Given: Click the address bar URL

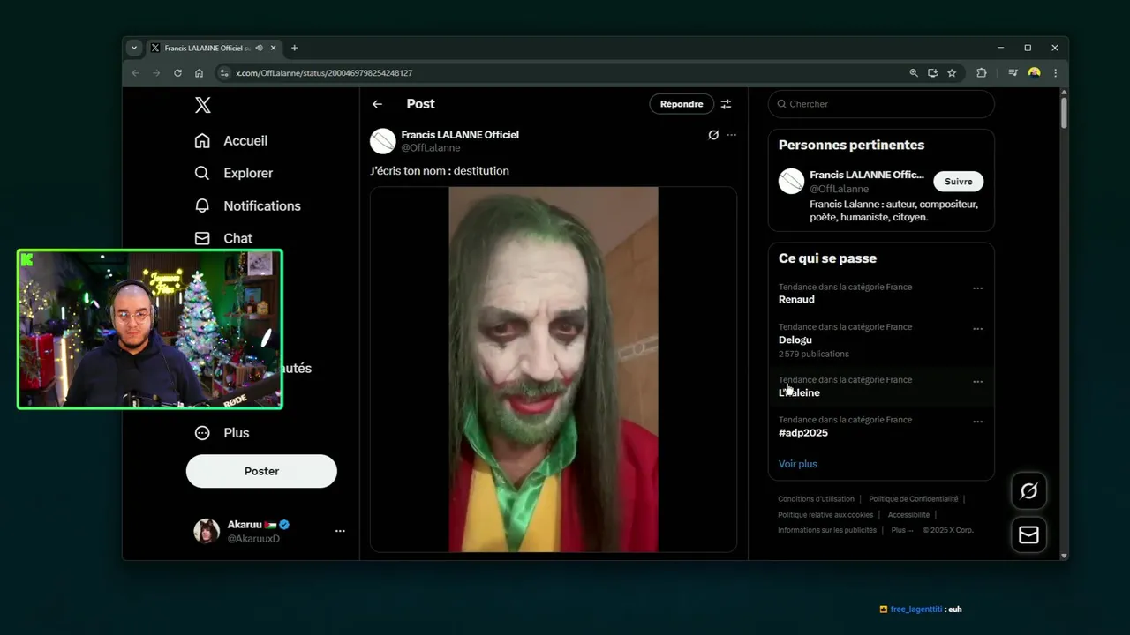Looking at the screenshot, I should pyautogui.click(x=324, y=73).
